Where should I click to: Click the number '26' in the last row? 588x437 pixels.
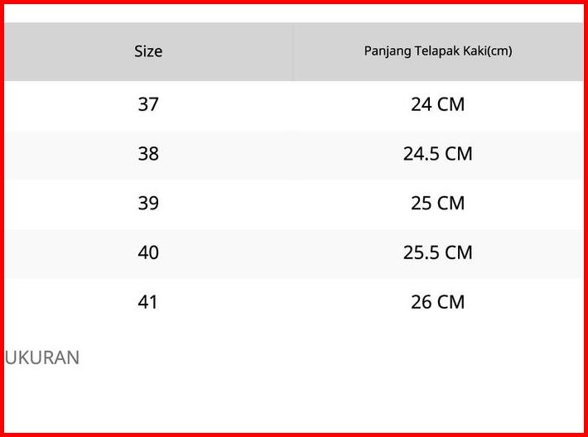422,302
